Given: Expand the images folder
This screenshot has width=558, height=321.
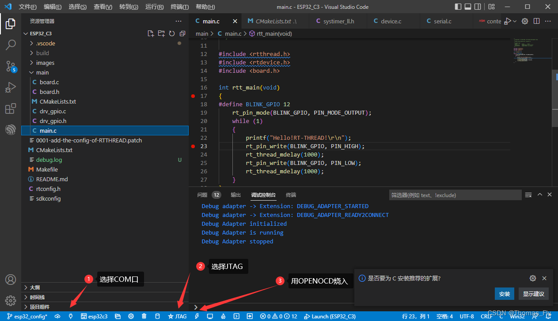Looking at the screenshot, I should coord(105,63).
